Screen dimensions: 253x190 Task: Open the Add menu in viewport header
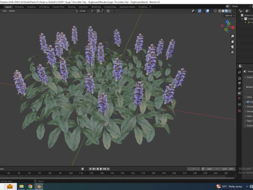4,11
